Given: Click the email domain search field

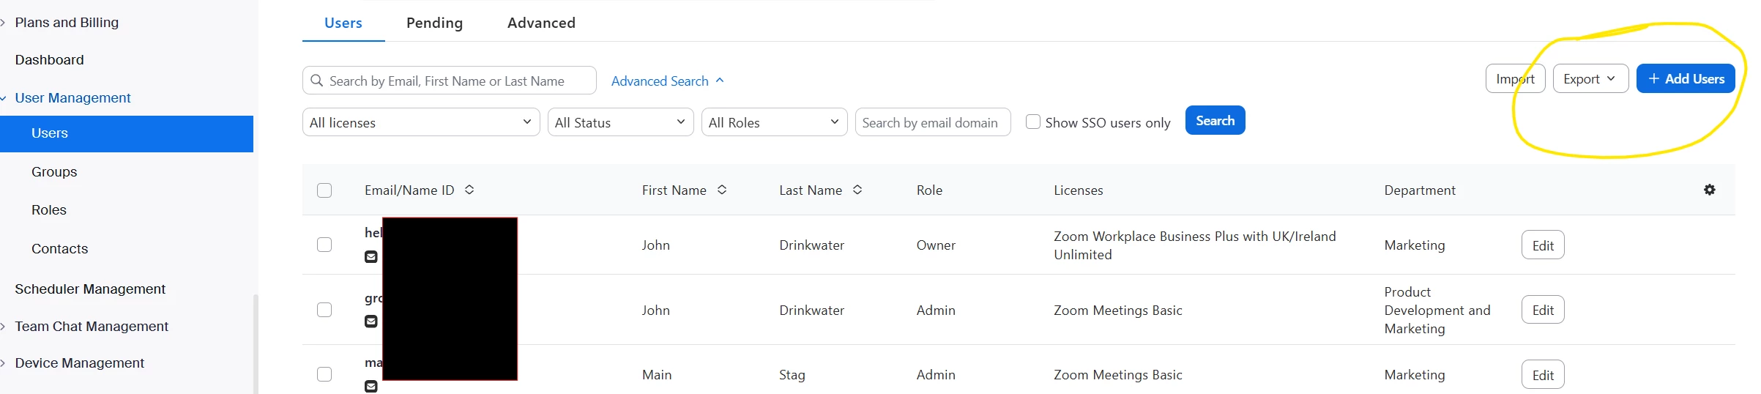Looking at the screenshot, I should coord(932,122).
